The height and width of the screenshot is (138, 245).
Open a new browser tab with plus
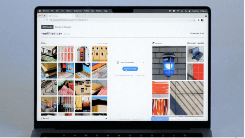tap(77, 16)
